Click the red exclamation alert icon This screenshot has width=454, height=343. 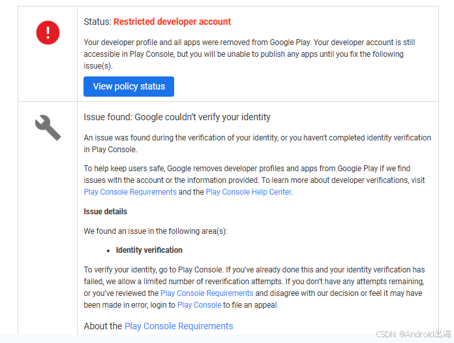[x=48, y=33]
